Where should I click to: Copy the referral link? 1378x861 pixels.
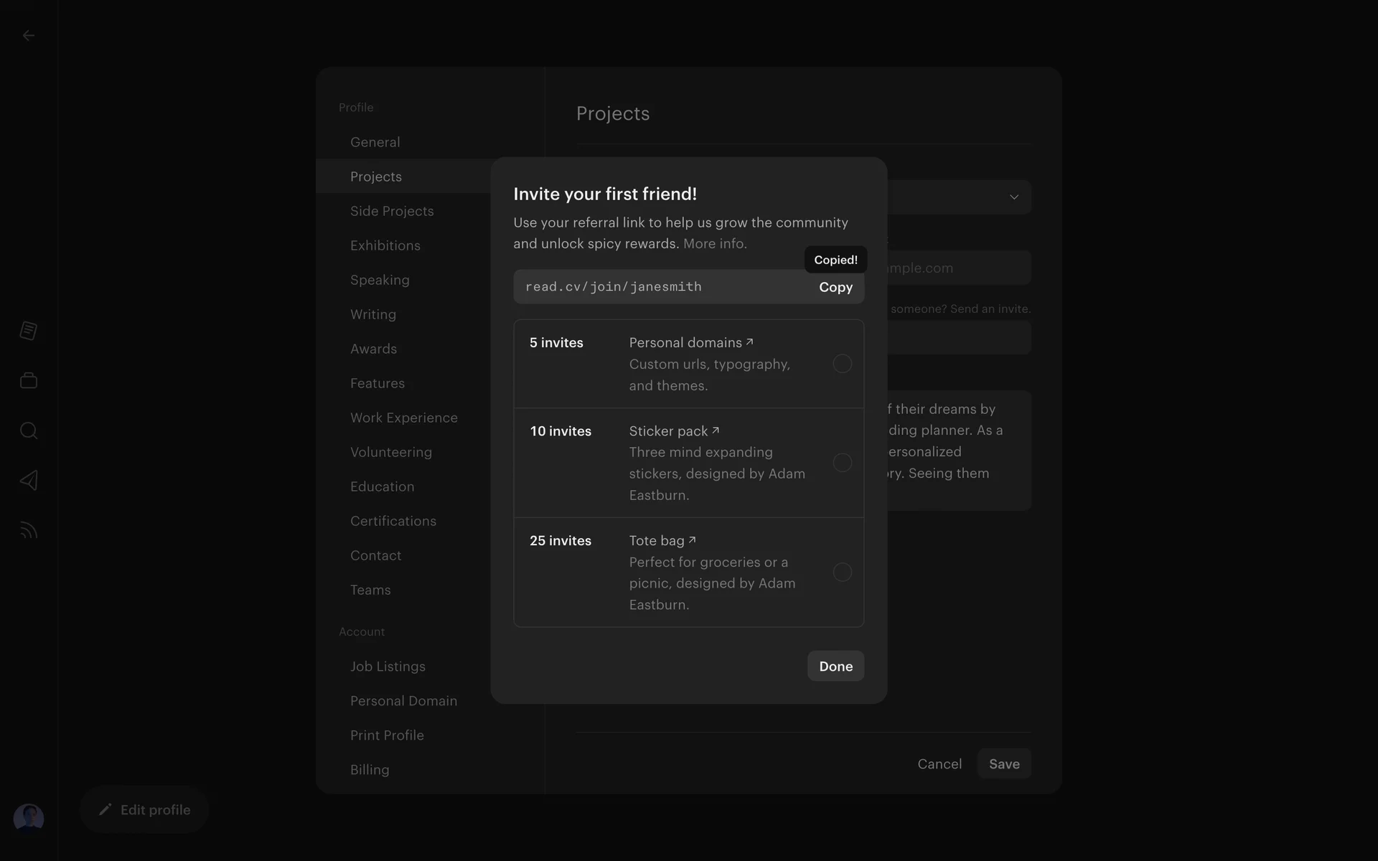pyautogui.click(x=835, y=287)
